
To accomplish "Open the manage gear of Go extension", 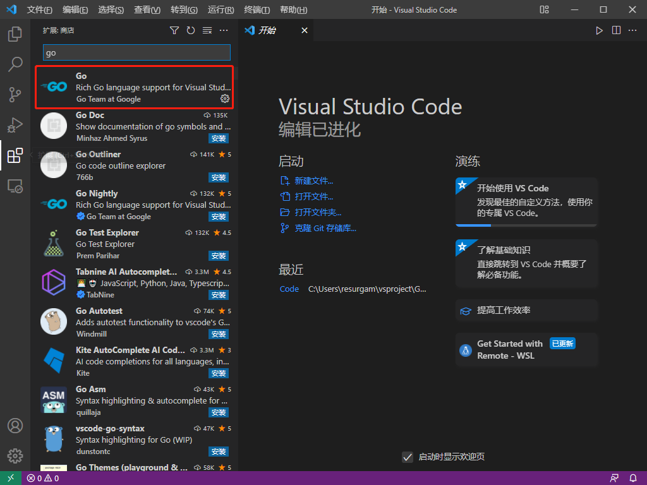I will click(225, 98).
